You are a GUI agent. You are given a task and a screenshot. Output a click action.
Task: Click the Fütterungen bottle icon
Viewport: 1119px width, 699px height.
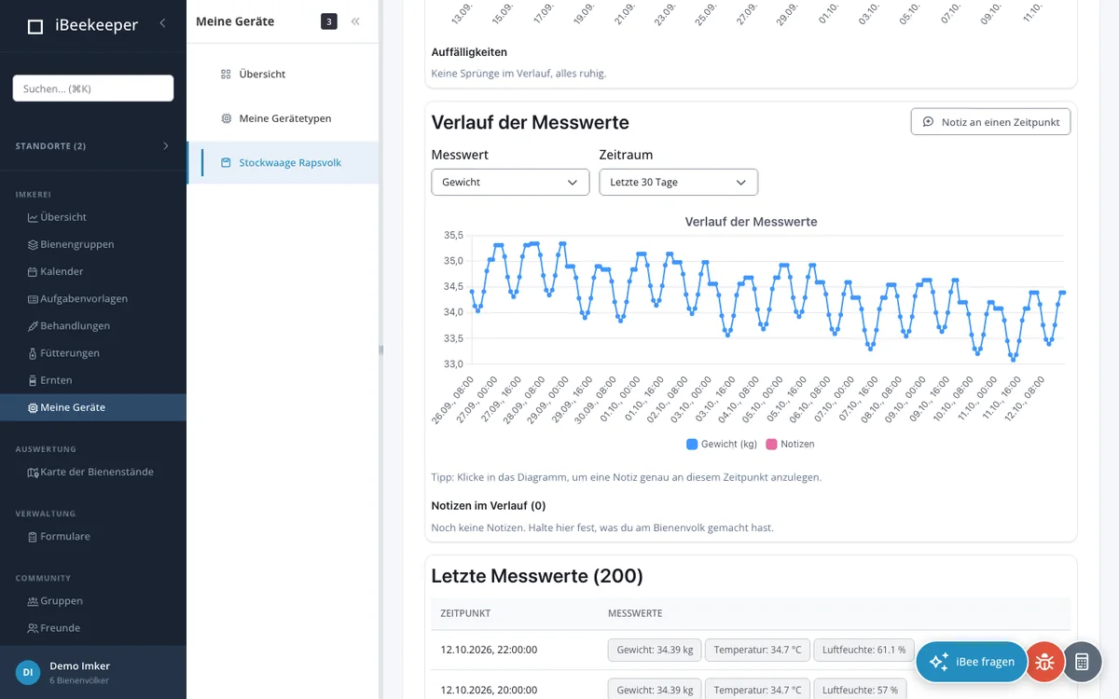point(33,353)
